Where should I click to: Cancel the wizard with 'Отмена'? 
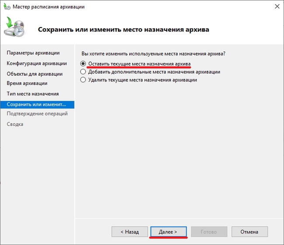(249, 232)
